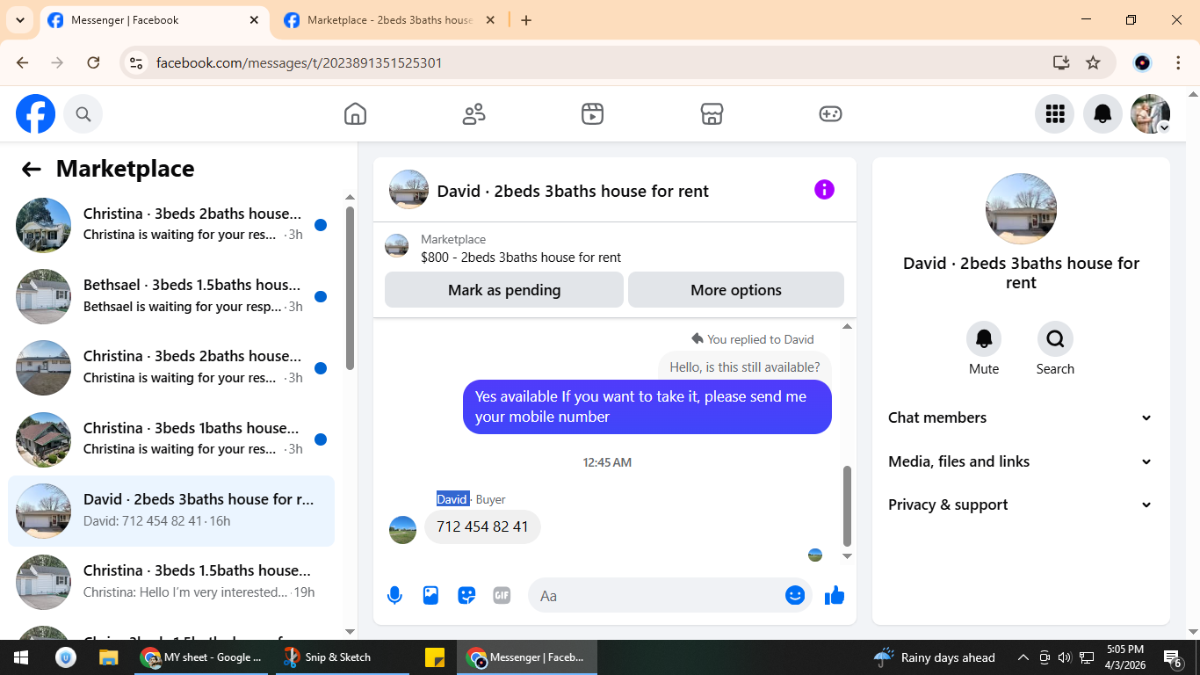Reload the page
Screen dimensions: 1200x675
[x=93, y=63]
